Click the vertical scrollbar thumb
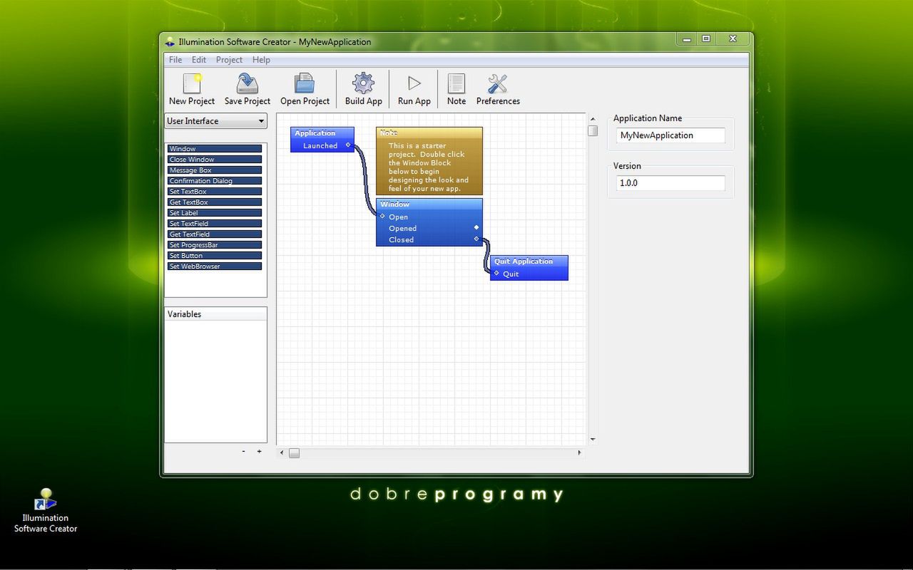 coord(593,130)
